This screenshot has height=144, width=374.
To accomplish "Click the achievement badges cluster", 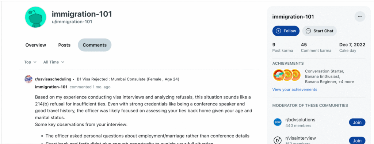I will [287, 75].
